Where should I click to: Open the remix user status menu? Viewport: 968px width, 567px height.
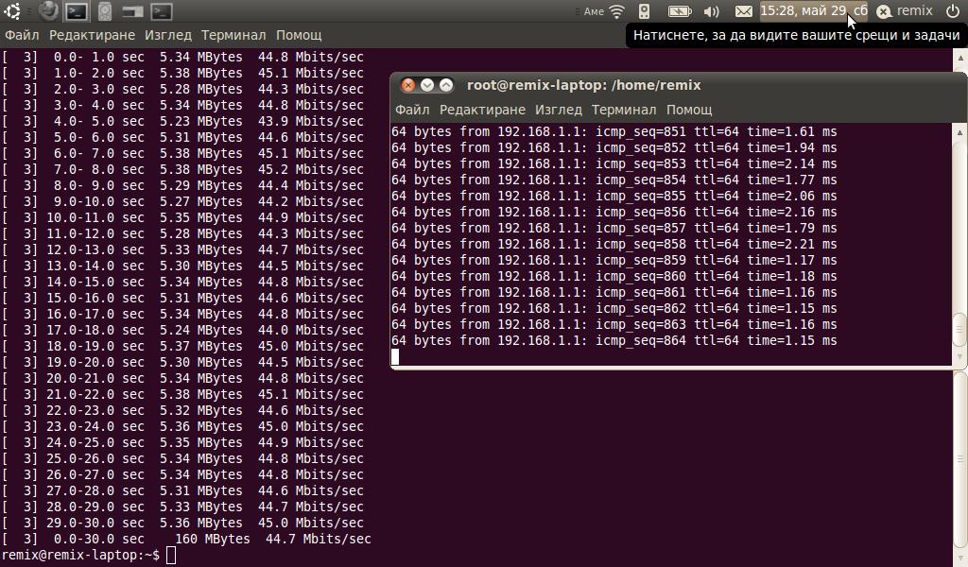(x=905, y=11)
